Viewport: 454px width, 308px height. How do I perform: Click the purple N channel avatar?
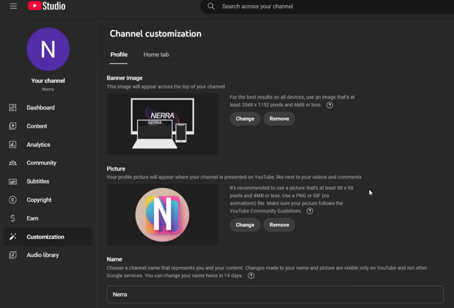(48, 49)
